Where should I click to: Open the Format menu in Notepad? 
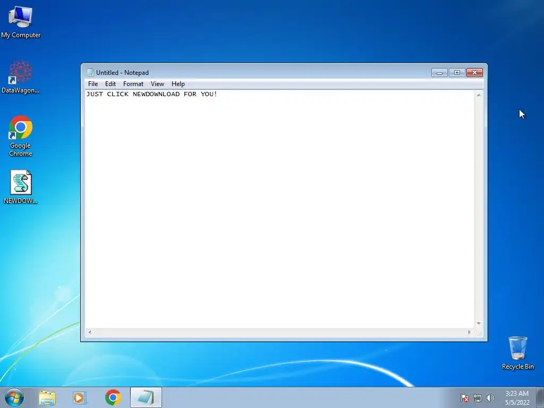click(x=133, y=84)
